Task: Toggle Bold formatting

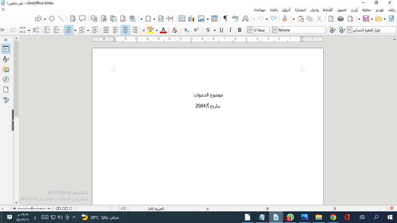Action: (x=240, y=30)
